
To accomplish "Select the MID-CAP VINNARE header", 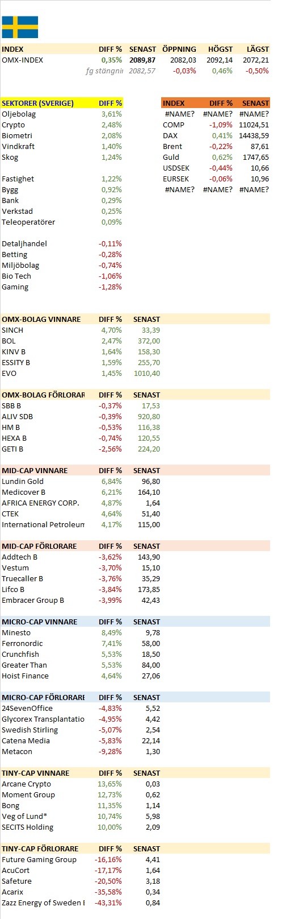I will click(35, 470).
